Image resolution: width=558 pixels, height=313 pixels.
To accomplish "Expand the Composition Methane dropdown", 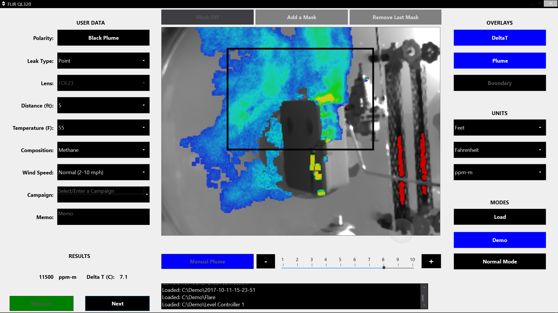I will pos(103,150).
